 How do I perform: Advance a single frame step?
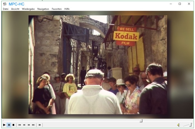40,125
